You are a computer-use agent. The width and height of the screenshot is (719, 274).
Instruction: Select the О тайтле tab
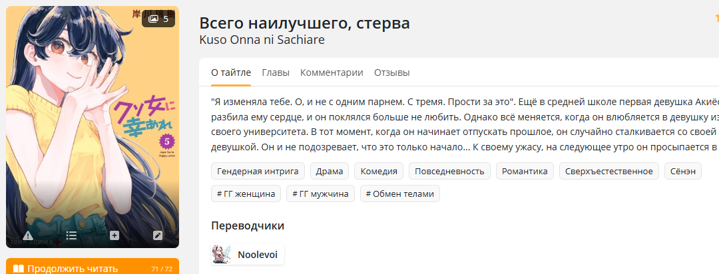231,72
